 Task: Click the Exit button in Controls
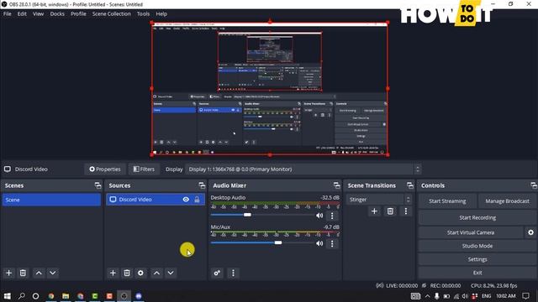pyautogui.click(x=477, y=273)
